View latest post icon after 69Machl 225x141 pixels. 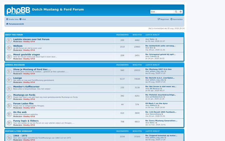[159, 106]
